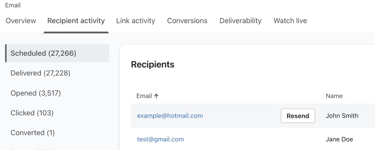375x150 pixels.
Task: Switch to the Watch live tab
Action: tap(290, 21)
